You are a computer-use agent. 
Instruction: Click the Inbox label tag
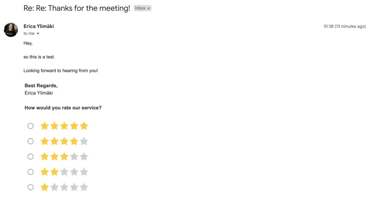pos(140,8)
